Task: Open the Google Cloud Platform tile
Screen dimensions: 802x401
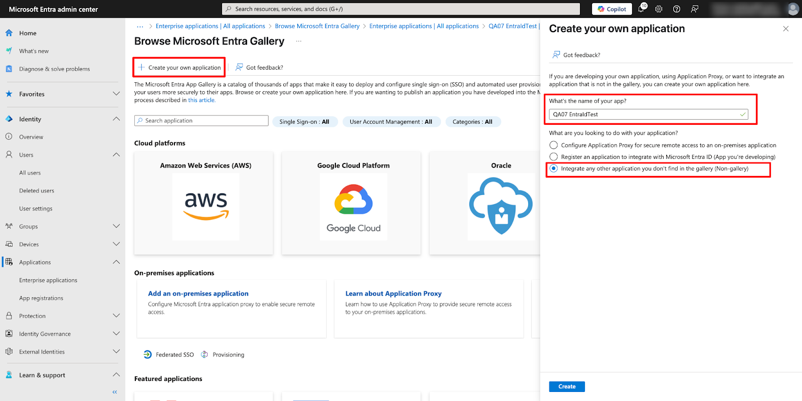Action: tap(351, 203)
